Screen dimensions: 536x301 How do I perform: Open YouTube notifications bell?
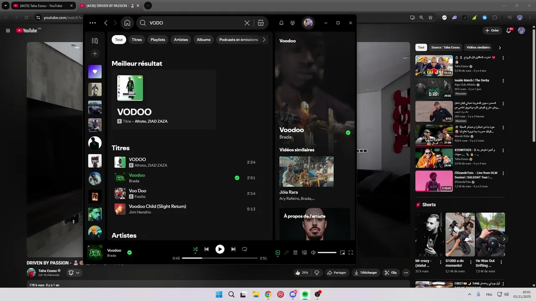point(509,31)
